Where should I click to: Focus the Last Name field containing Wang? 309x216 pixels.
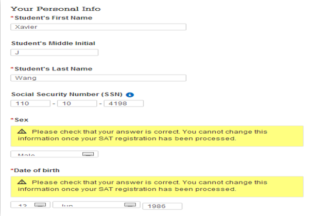[x=98, y=78]
